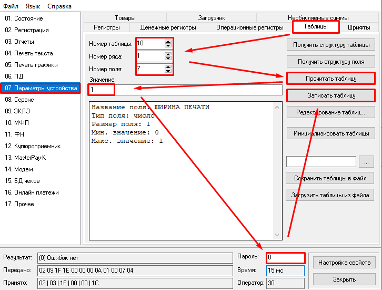
Task: Click Инициализировать таблицы button
Action: pos(331,133)
